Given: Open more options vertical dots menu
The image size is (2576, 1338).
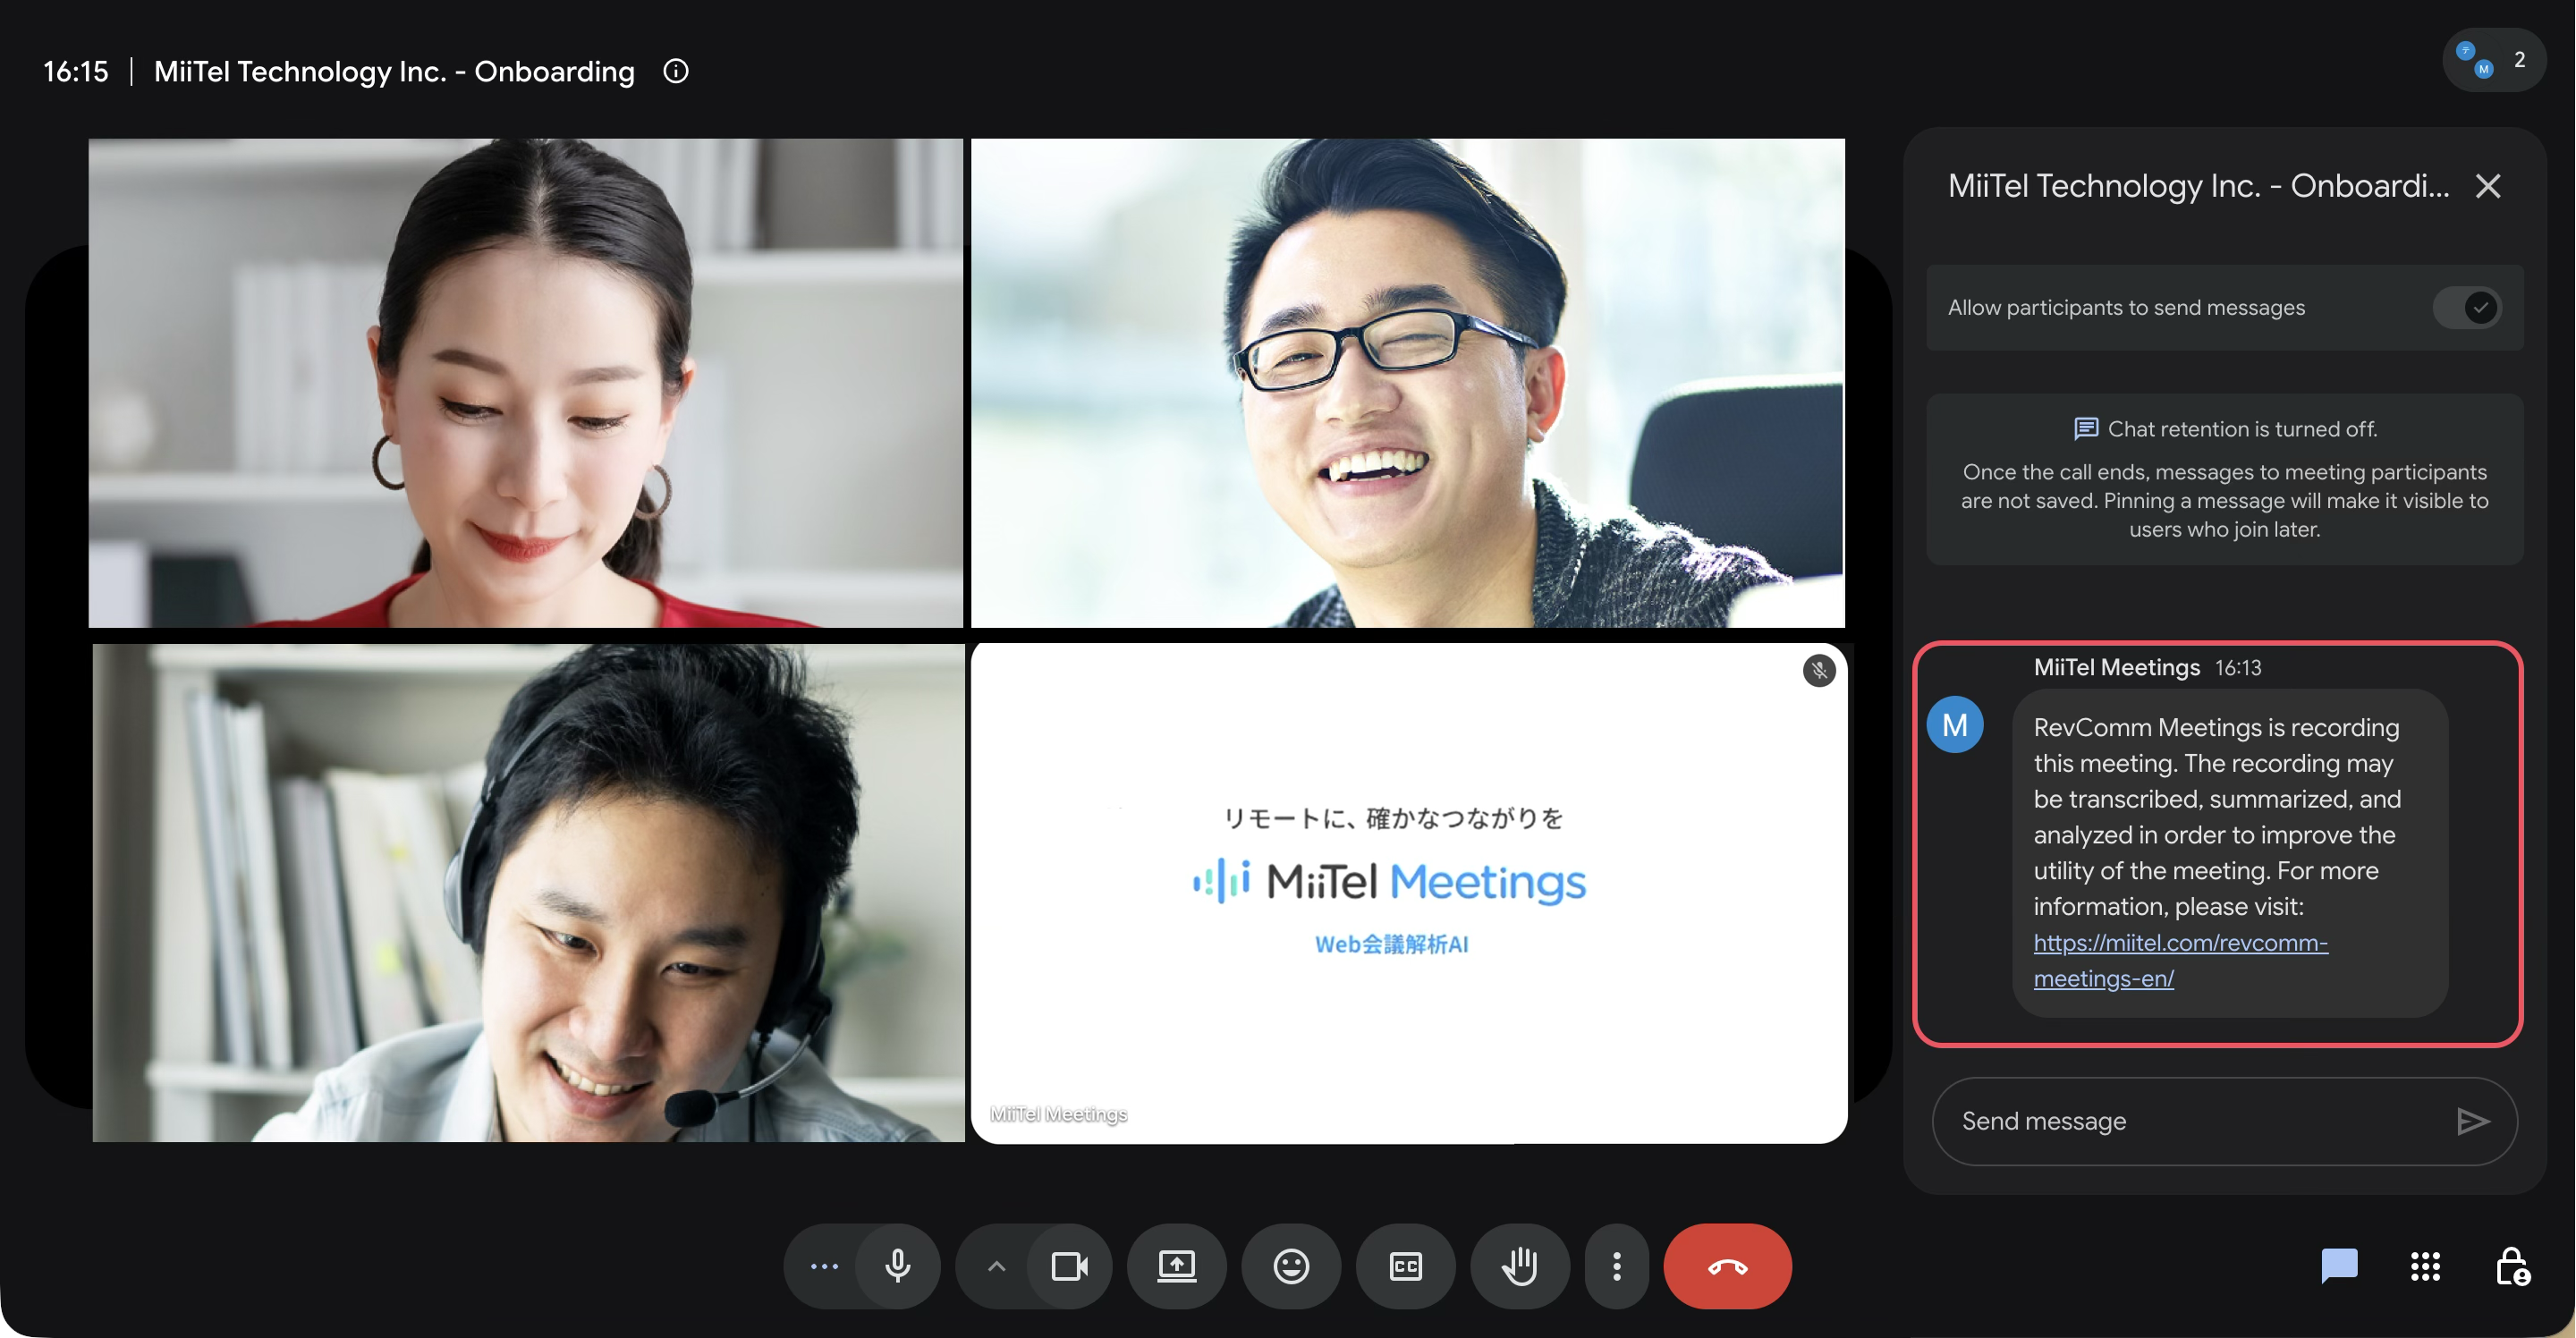Looking at the screenshot, I should pos(1616,1266).
